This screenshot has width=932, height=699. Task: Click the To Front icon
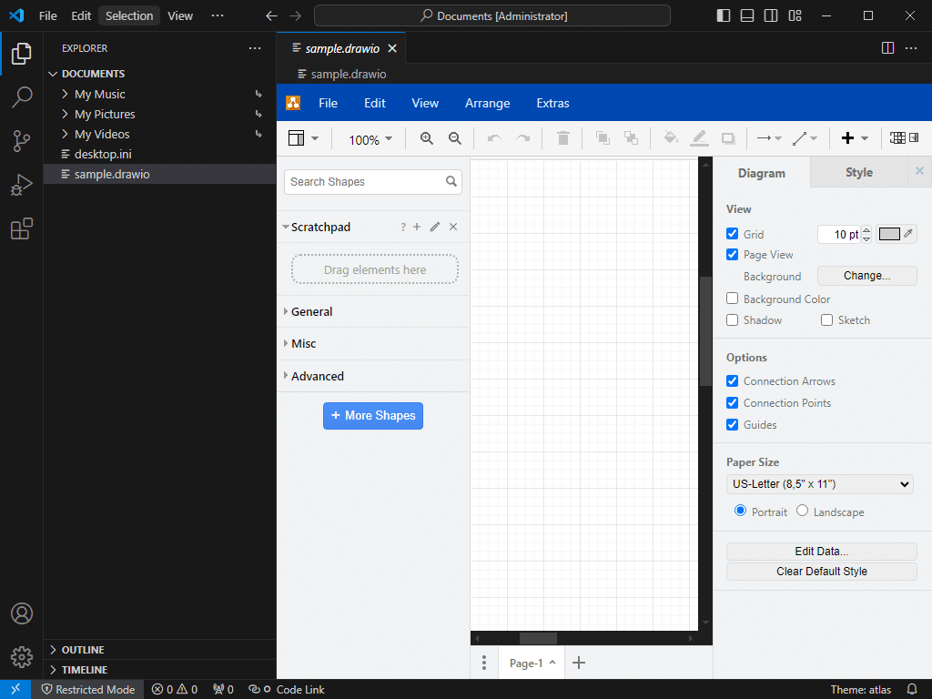pyautogui.click(x=603, y=138)
